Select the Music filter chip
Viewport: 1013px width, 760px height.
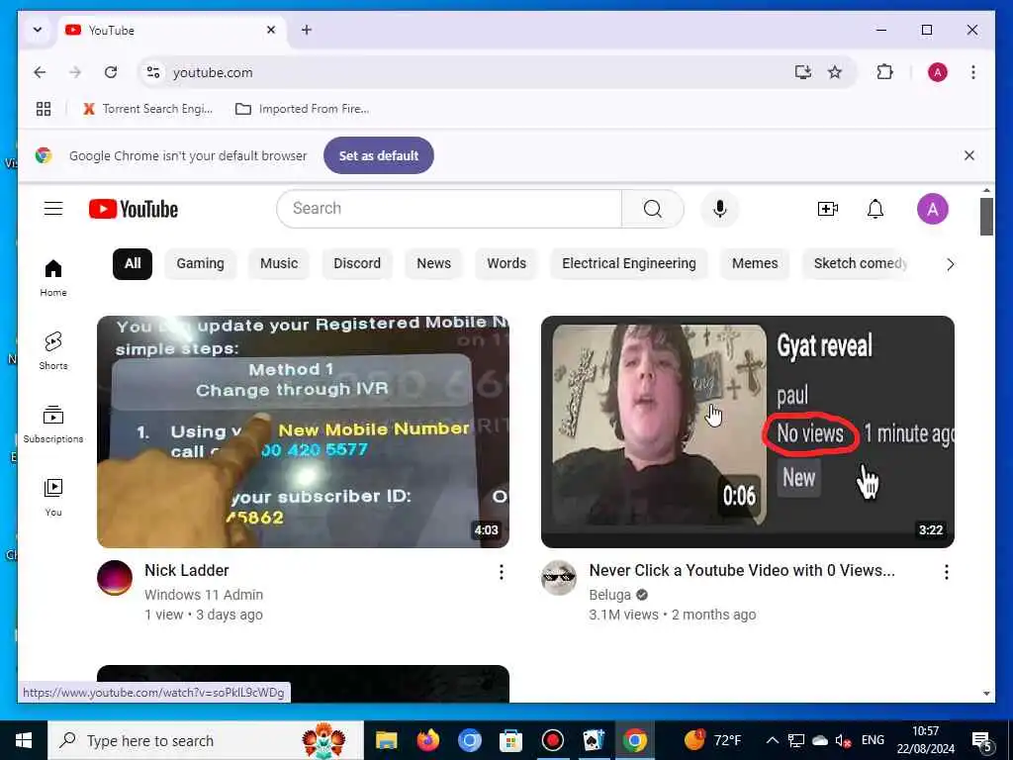pyautogui.click(x=279, y=263)
